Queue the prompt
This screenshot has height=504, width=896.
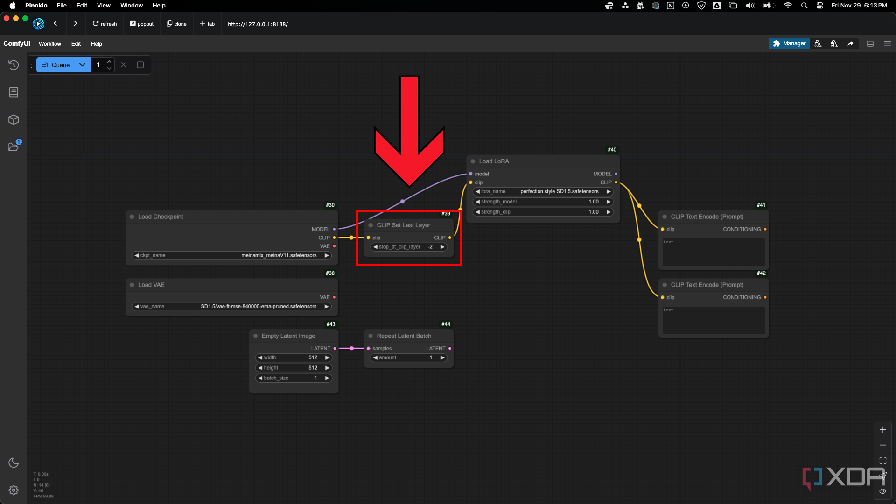56,65
